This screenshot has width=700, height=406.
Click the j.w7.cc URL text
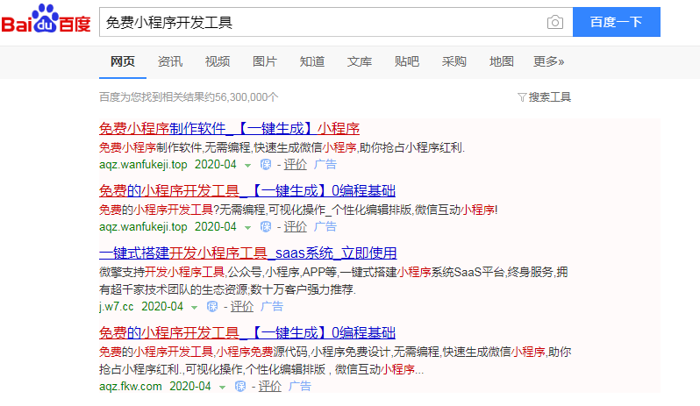click(116, 307)
